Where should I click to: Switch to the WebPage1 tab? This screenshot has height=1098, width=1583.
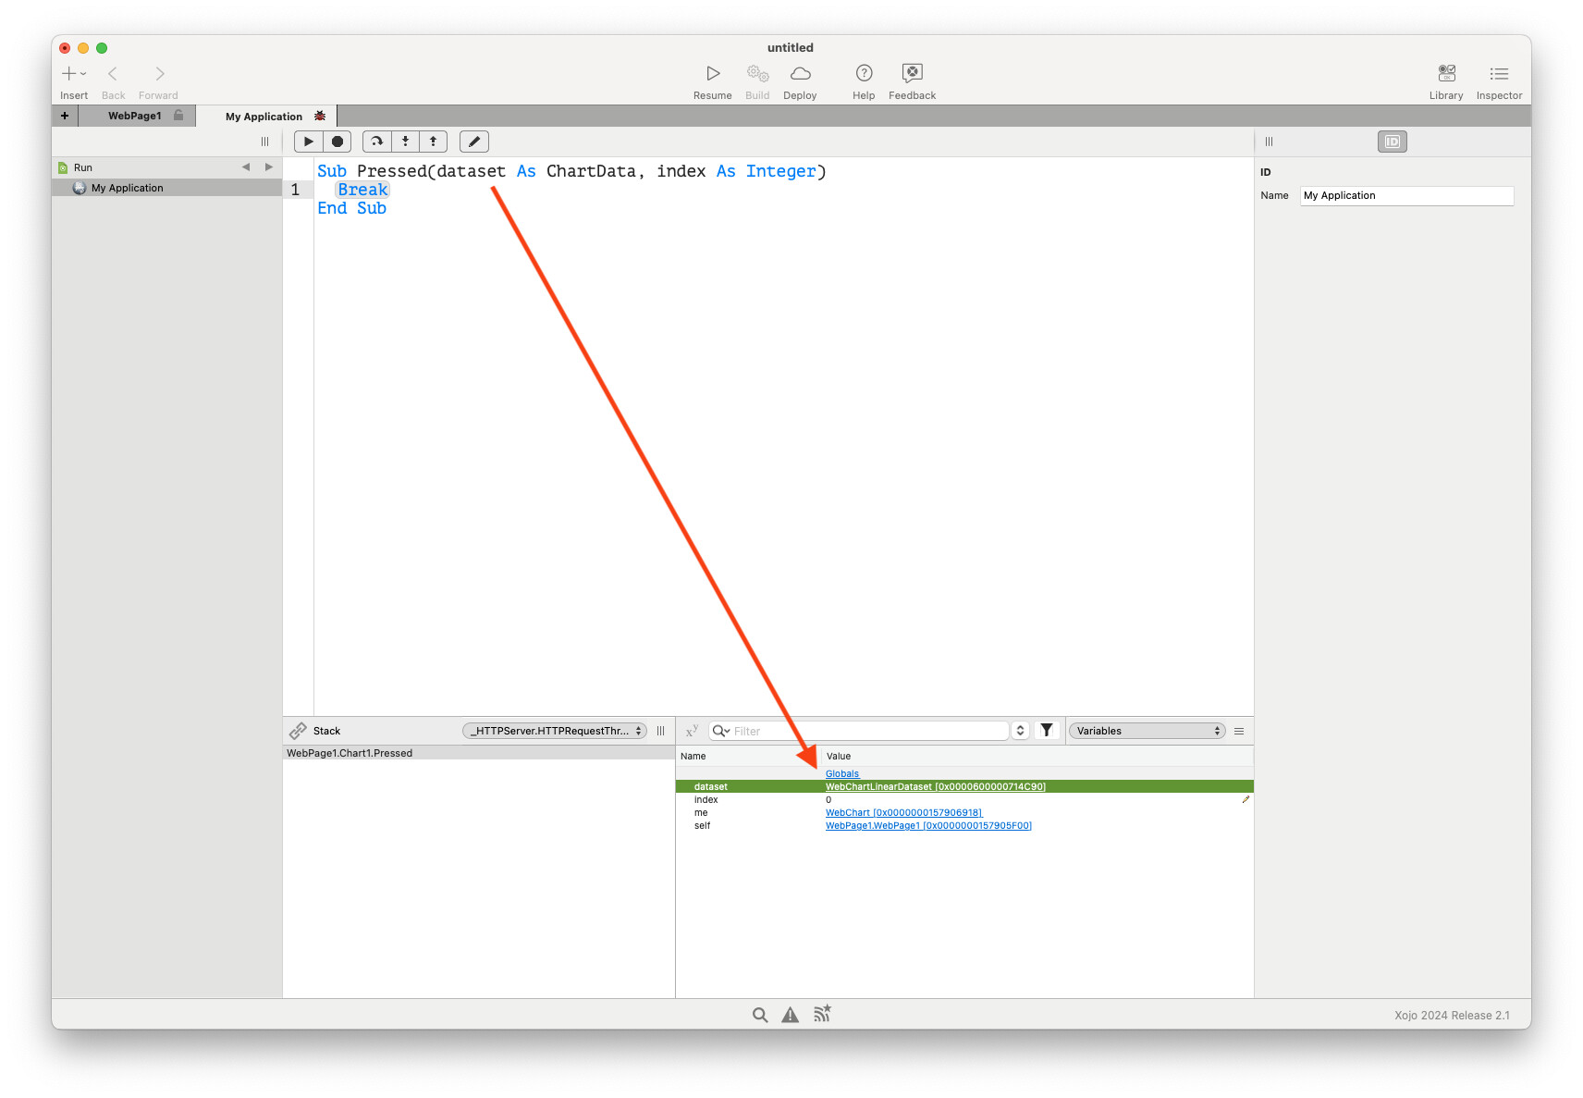pyautogui.click(x=135, y=116)
